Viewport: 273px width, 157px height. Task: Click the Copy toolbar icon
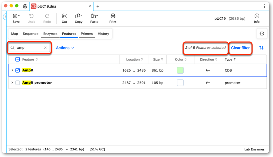(x=78, y=16)
